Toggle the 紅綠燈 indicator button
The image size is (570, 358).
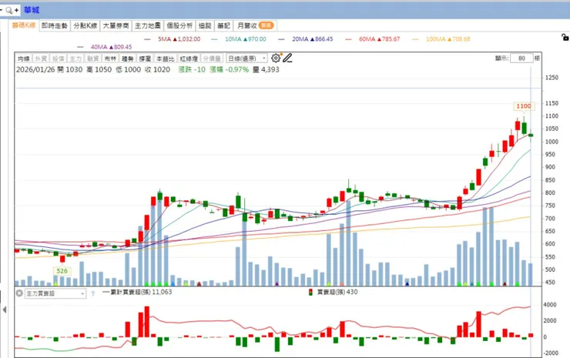[x=189, y=59]
